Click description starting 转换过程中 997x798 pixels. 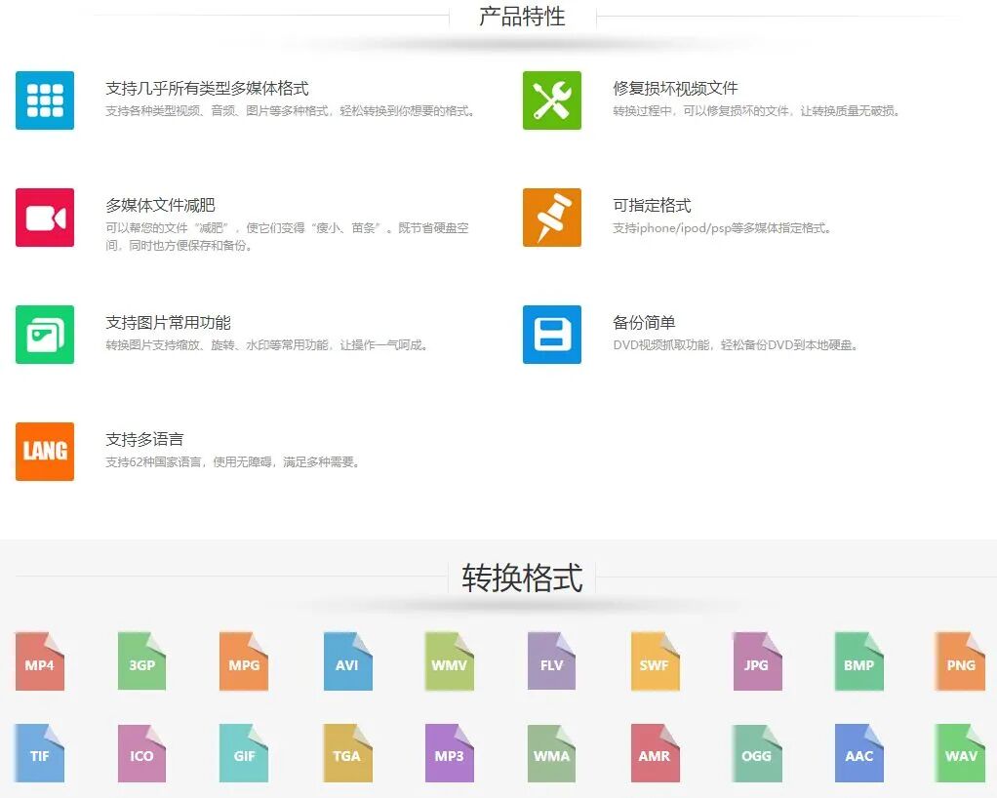757,110
